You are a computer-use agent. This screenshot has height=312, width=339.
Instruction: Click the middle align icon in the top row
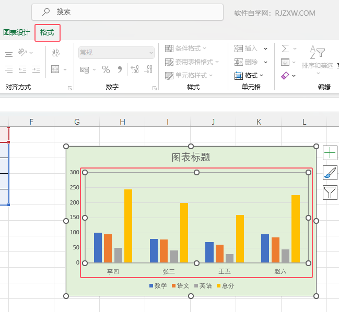click(9, 54)
